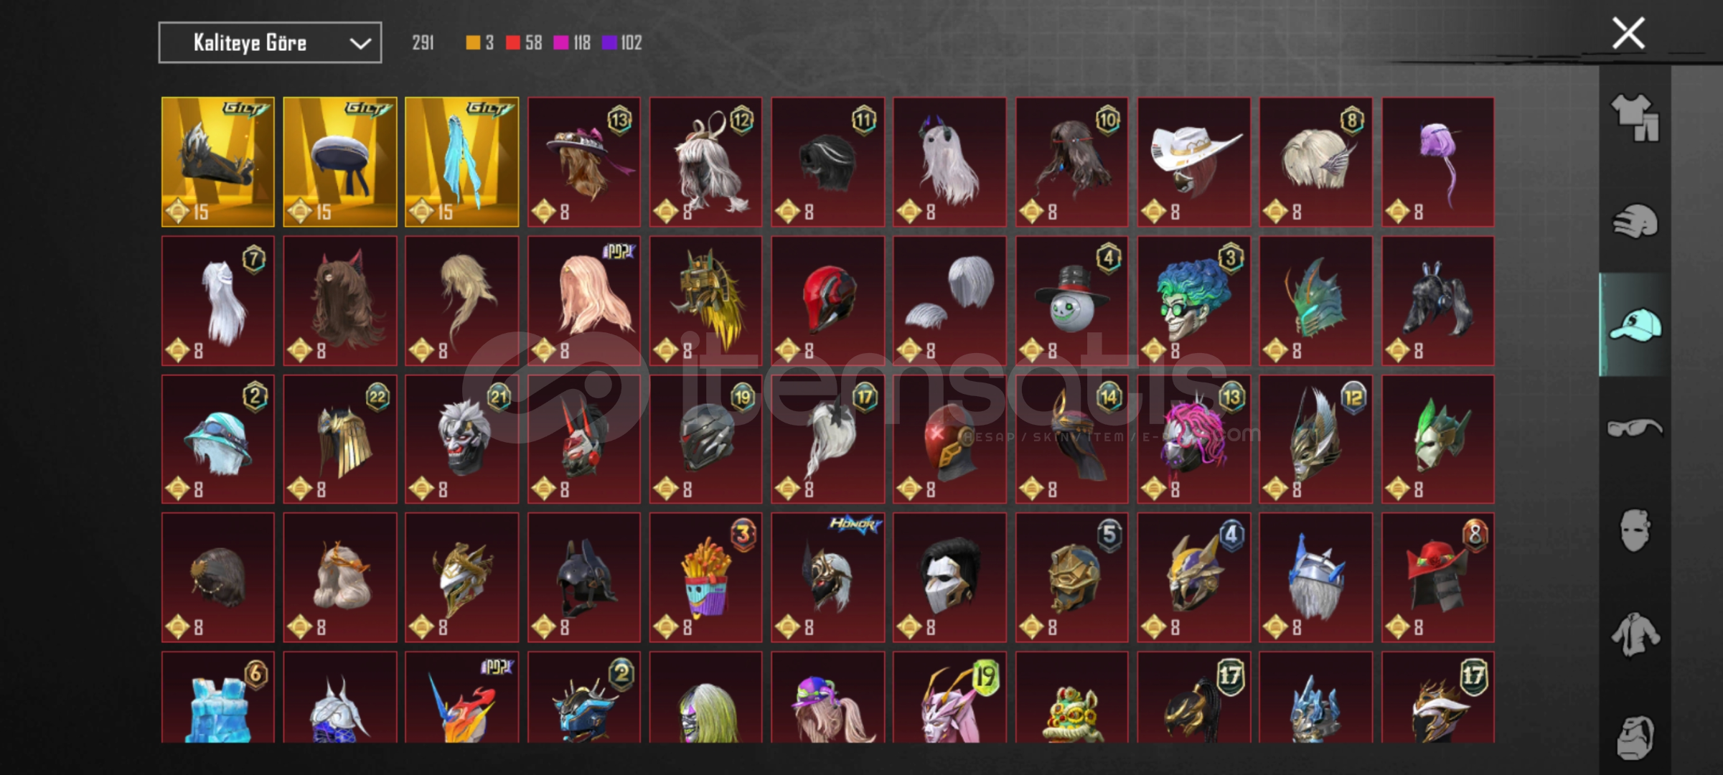
Task: Filter by pink quality swatch showing 118
Action: pos(572,43)
